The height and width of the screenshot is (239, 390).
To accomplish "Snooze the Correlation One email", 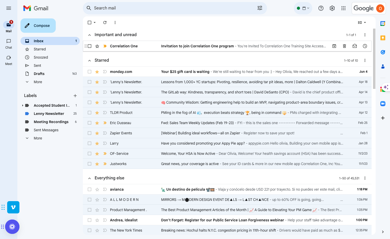I will (x=365, y=46).
